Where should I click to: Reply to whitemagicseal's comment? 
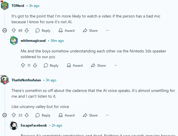pos(51,65)
